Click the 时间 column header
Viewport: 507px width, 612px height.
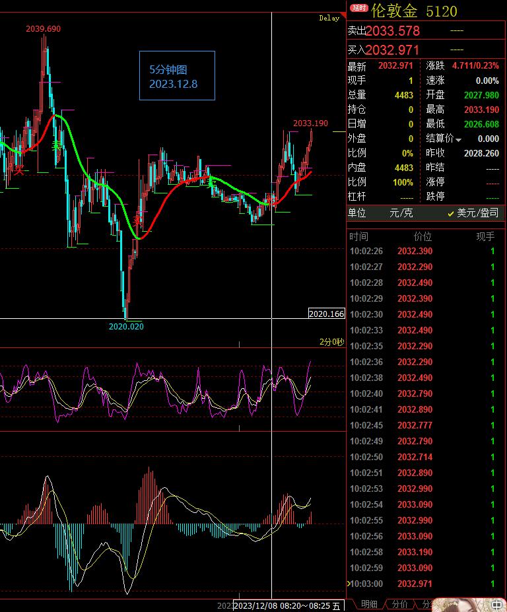pyautogui.click(x=358, y=236)
